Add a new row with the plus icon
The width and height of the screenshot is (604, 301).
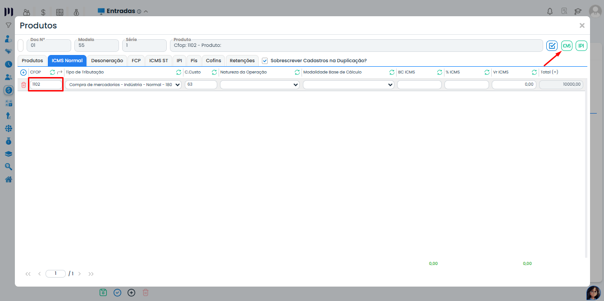23,72
